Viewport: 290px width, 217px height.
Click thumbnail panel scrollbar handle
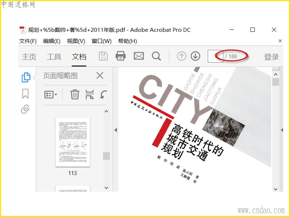click(x=106, y=156)
